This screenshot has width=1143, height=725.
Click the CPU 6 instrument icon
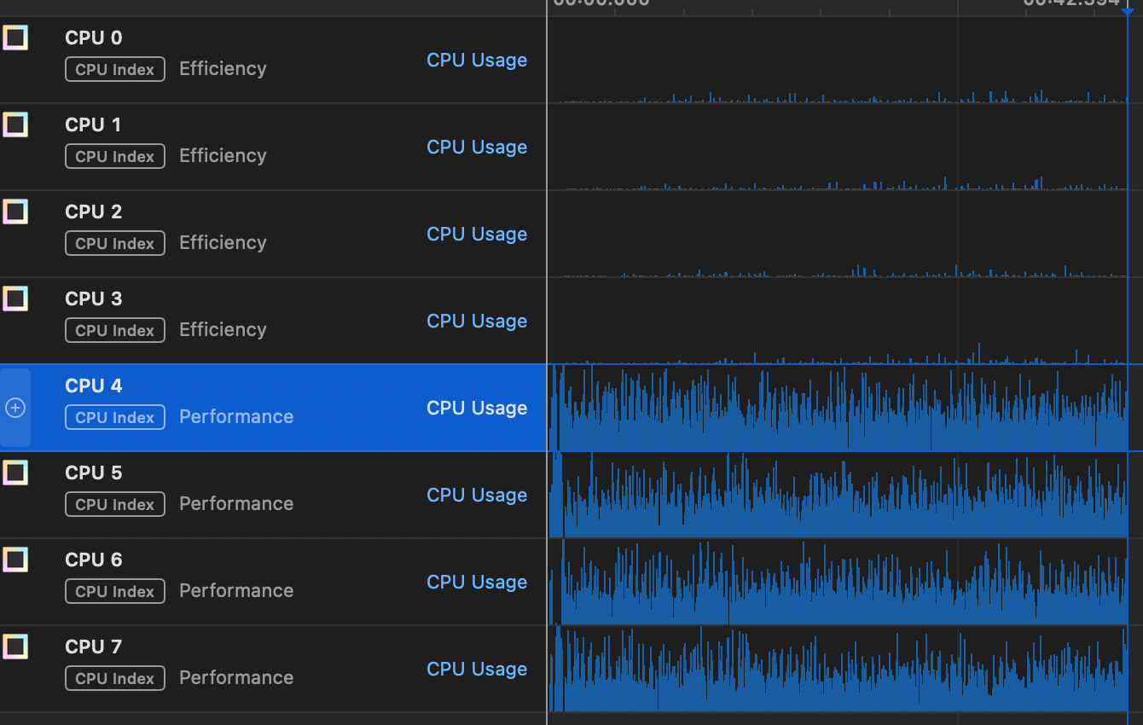coord(15,560)
